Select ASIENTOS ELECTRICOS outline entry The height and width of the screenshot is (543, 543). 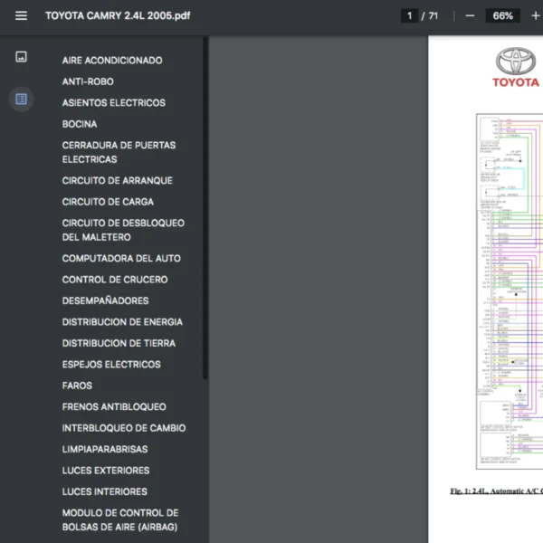pyautogui.click(x=113, y=103)
